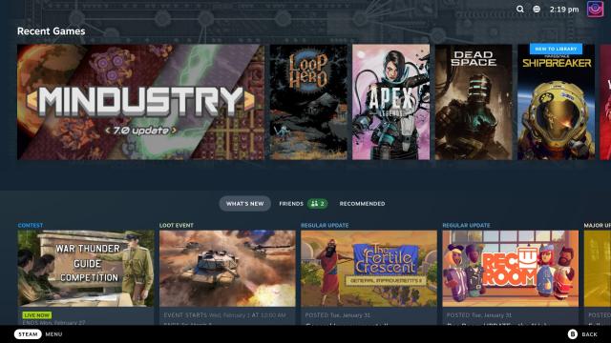Select the Apex Legends game cover
The width and height of the screenshot is (611, 343).
coord(390,102)
